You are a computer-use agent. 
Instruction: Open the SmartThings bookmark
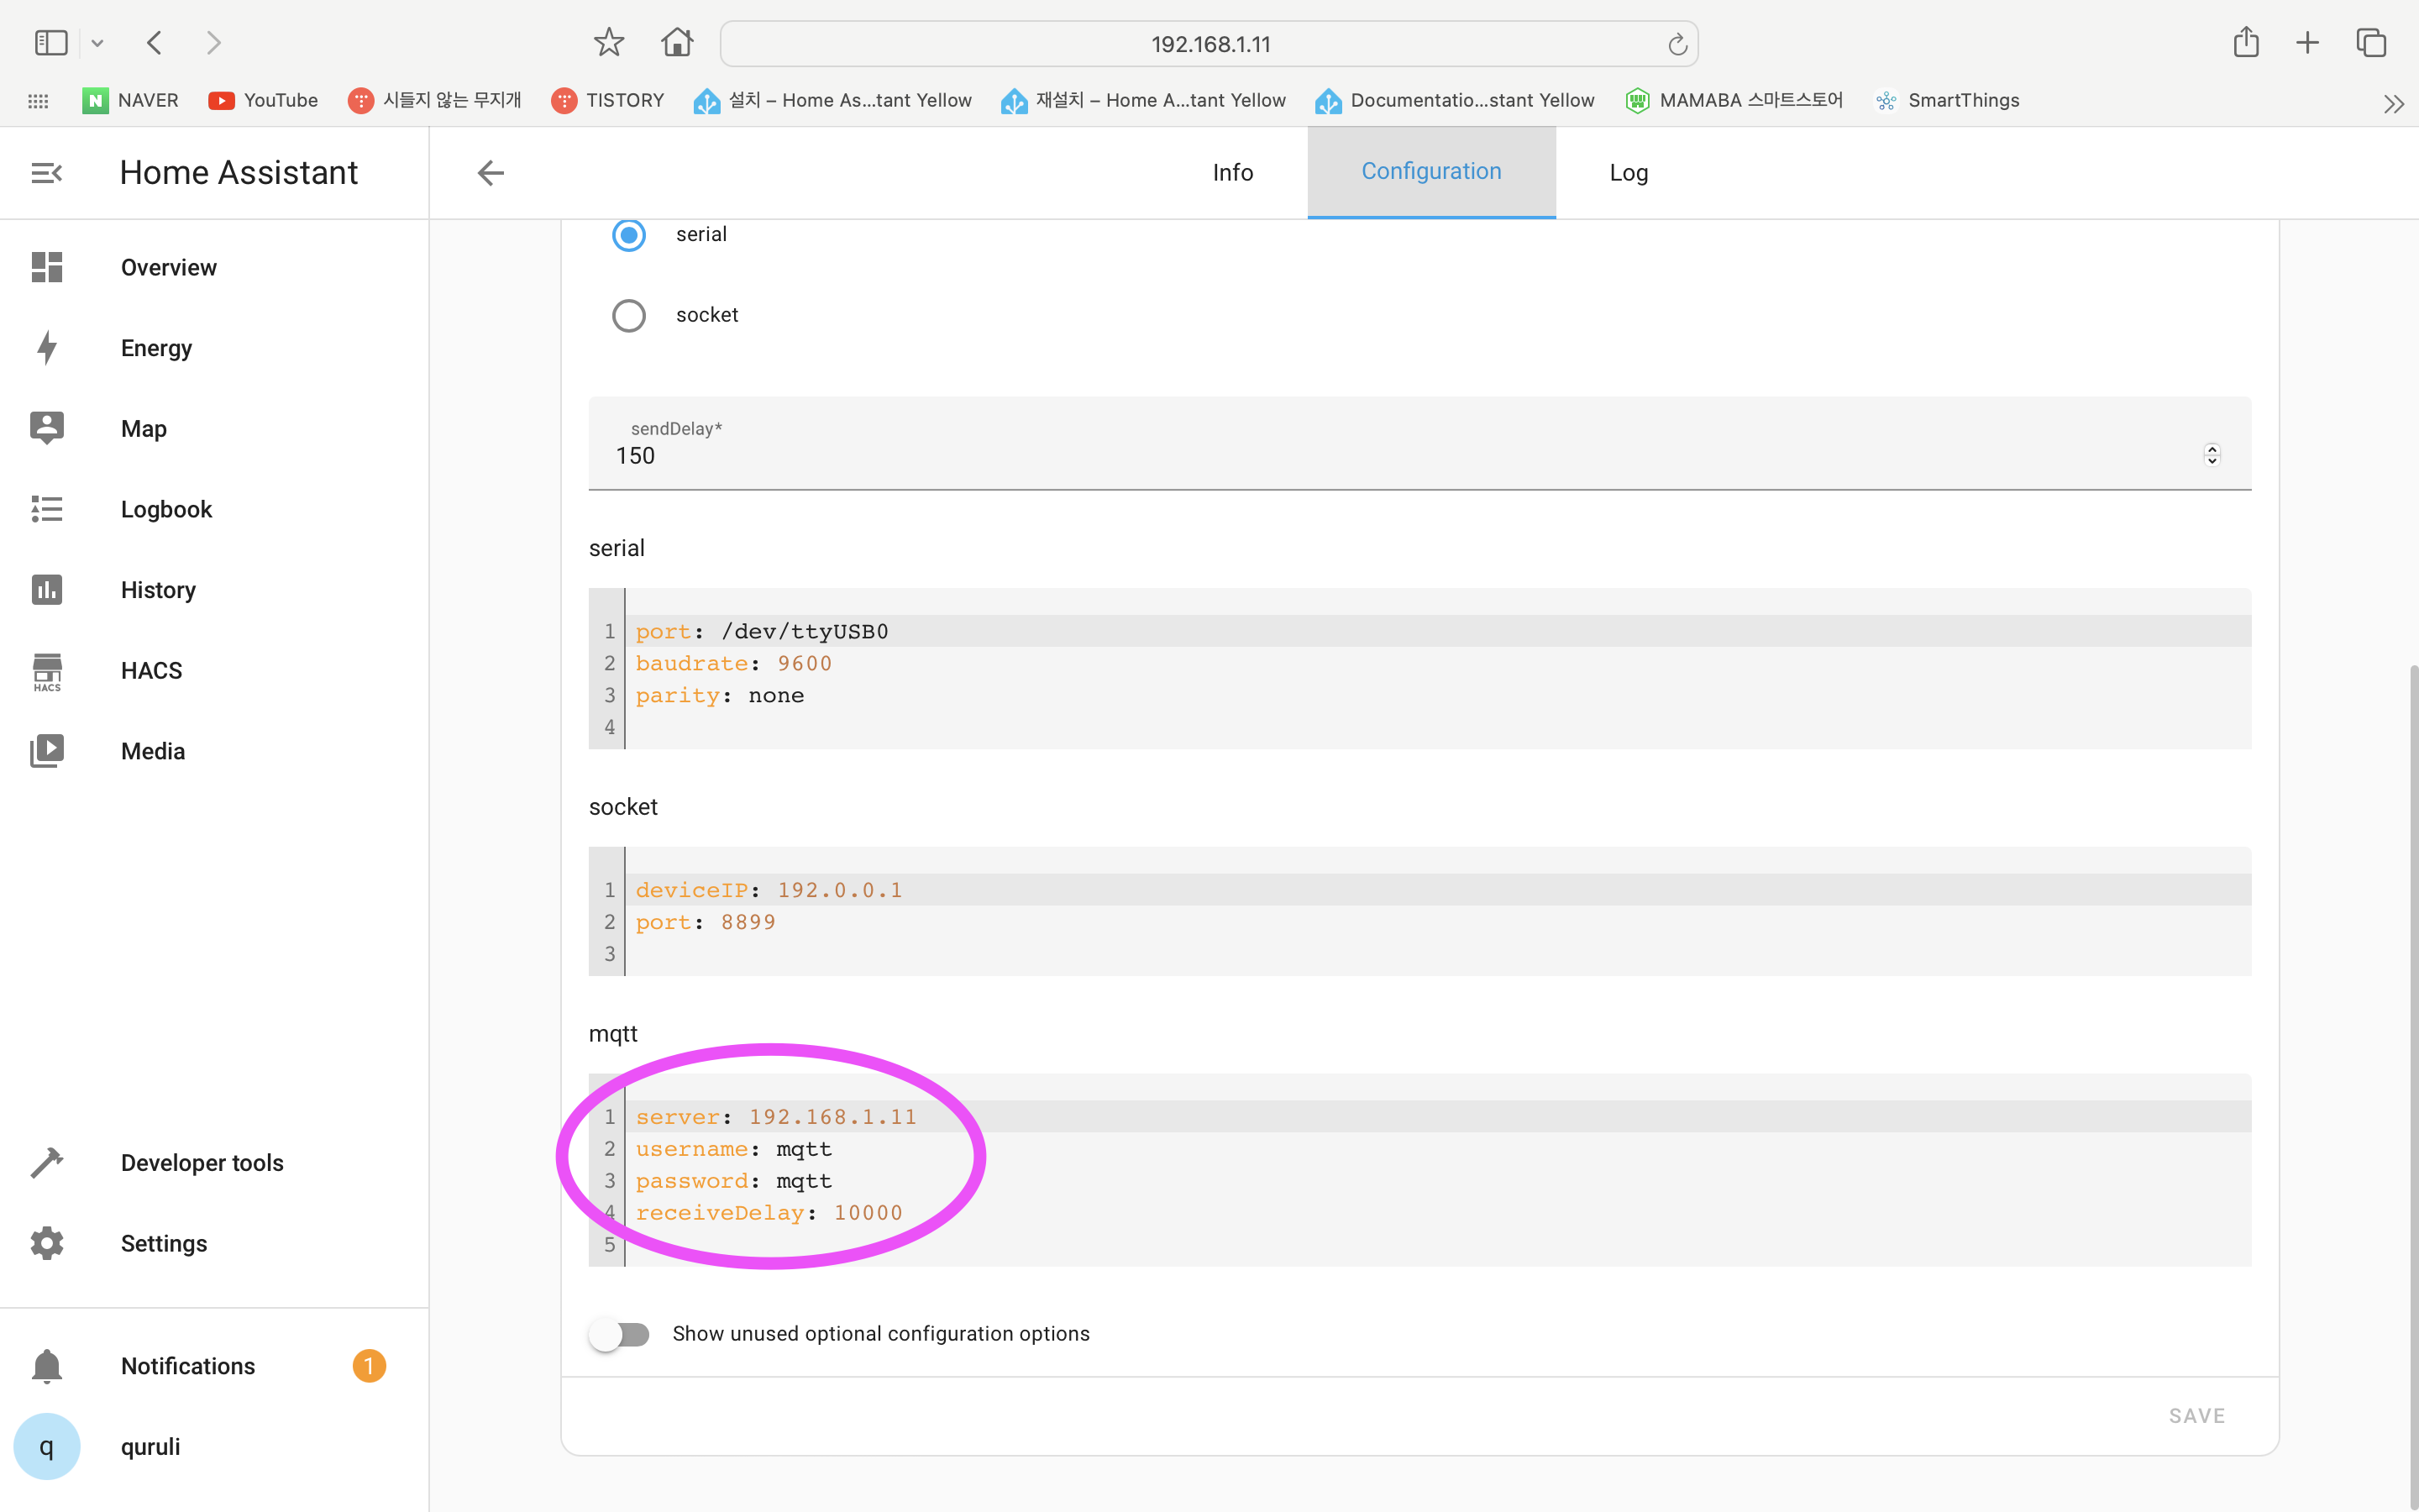point(1946,100)
